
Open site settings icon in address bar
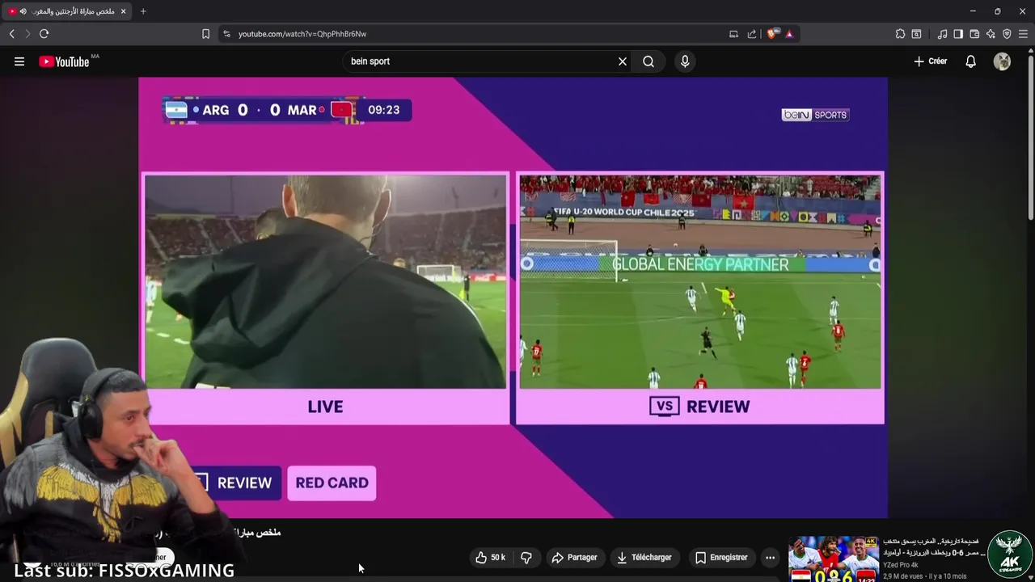coord(226,34)
